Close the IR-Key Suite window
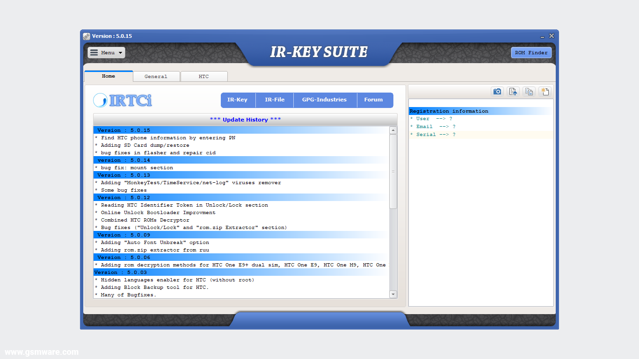 pyautogui.click(x=552, y=36)
